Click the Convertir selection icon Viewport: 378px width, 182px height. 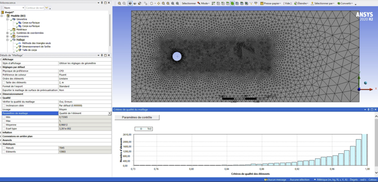[338, 3]
